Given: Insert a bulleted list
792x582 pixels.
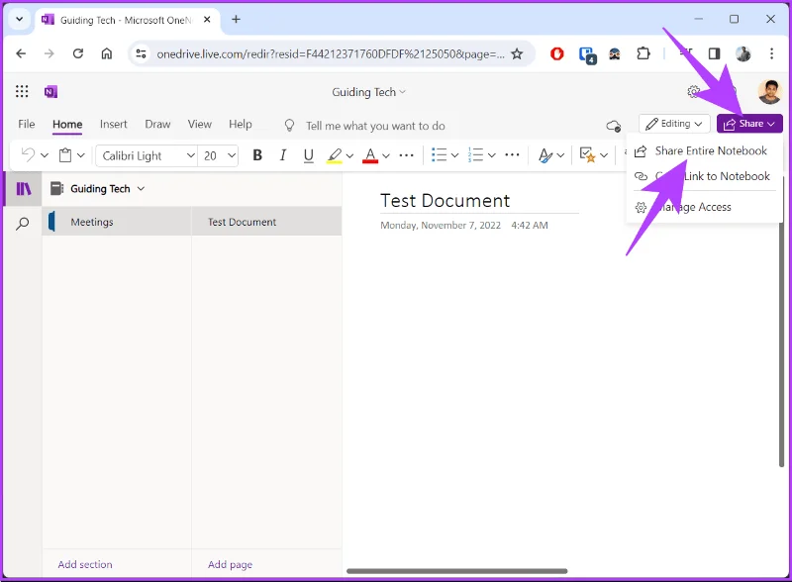Looking at the screenshot, I should pos(439,155).
